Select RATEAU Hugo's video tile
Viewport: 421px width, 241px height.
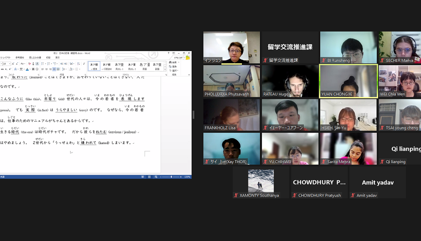coord(290,81)
